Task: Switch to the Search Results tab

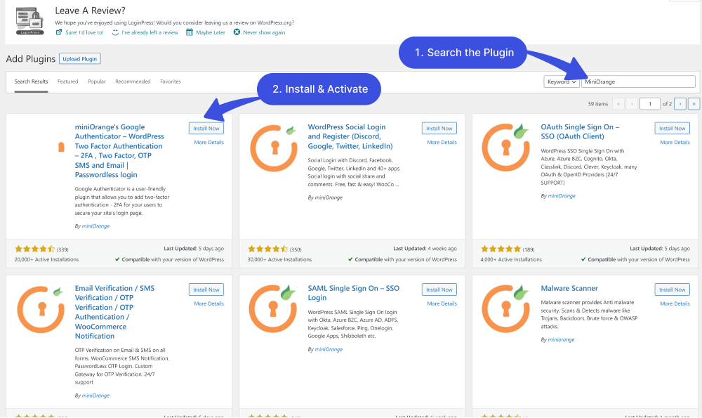Action: pos(31,81)
